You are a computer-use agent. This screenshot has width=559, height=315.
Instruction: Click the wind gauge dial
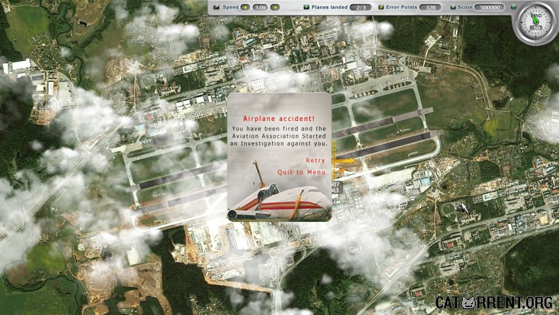(x=536, y=23)
